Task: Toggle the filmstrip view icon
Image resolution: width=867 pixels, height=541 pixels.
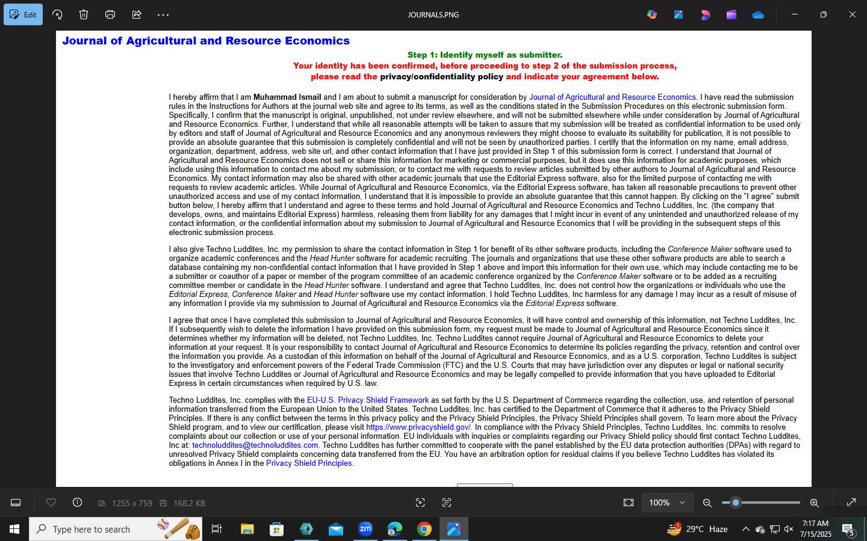Action: [16, 503]
